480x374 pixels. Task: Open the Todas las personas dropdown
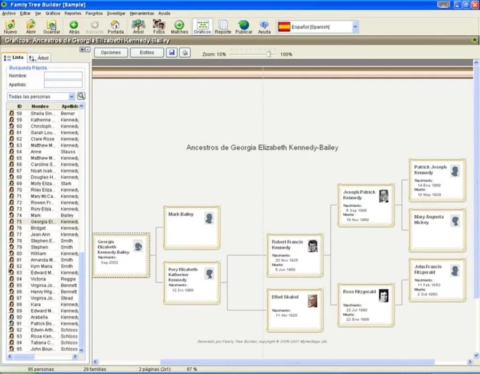pyautogui.click(x=72, y=97)
